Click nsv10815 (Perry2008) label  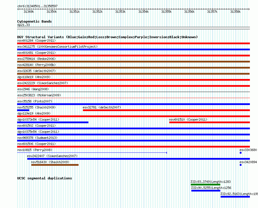point(35,150)
